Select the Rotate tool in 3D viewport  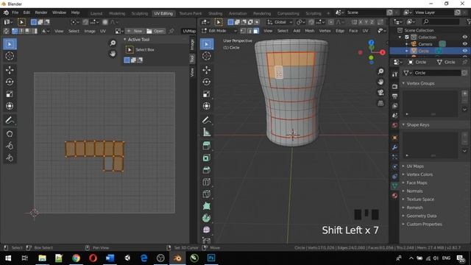207,82
